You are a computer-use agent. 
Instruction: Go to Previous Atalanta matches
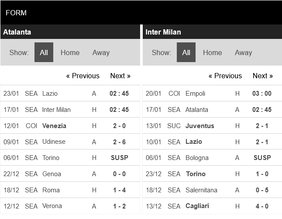pyautogui.click(x=83, y=76)
